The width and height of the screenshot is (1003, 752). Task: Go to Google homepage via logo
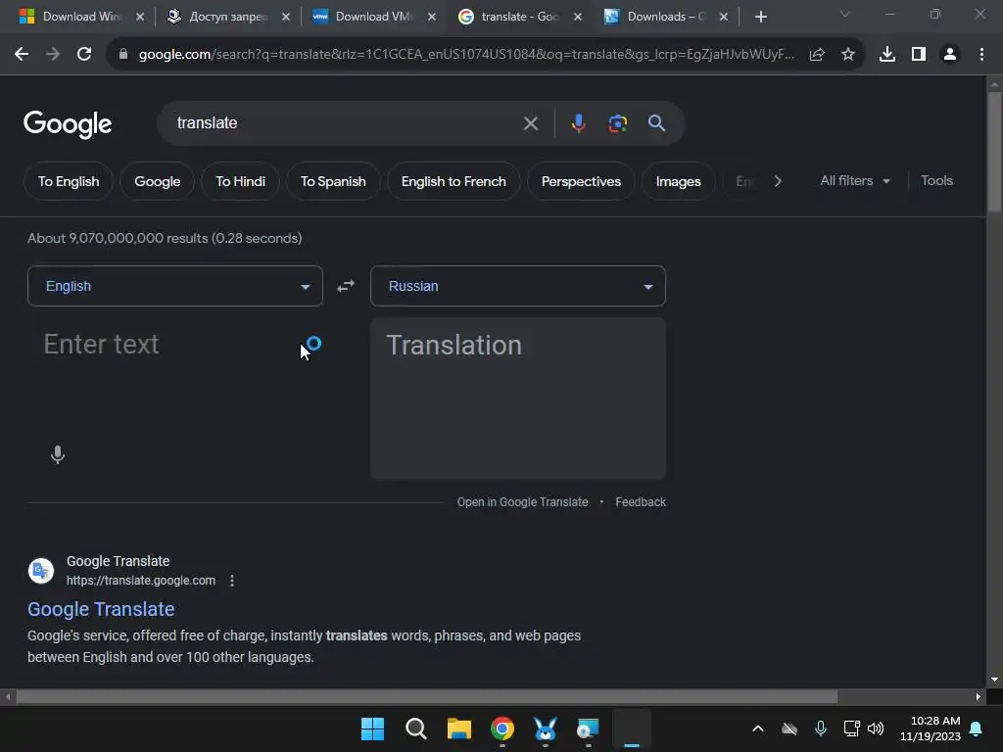[68, 124]
